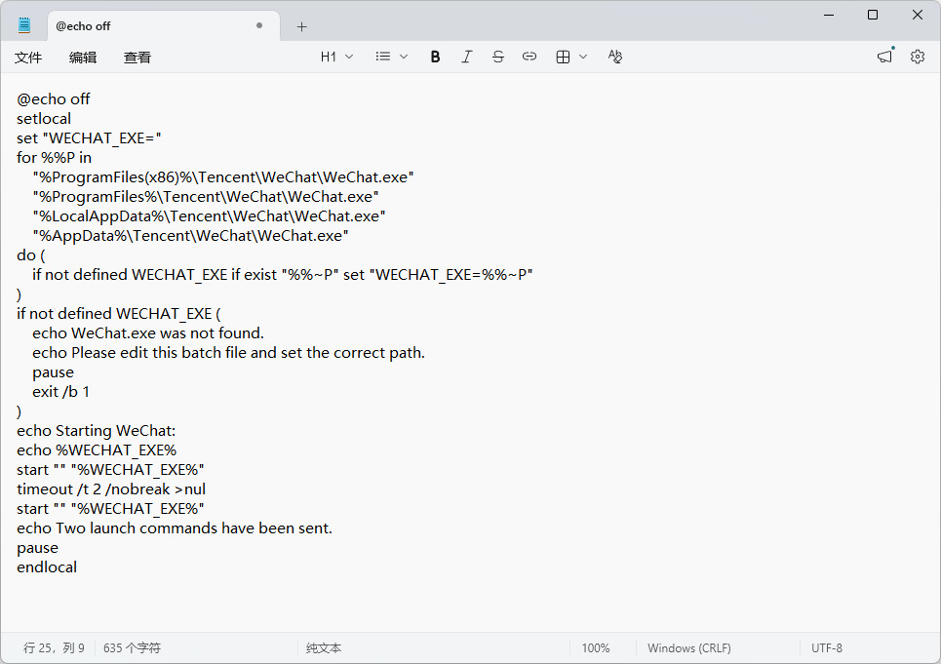Open the zoom level 100% selector

[596, 648]
